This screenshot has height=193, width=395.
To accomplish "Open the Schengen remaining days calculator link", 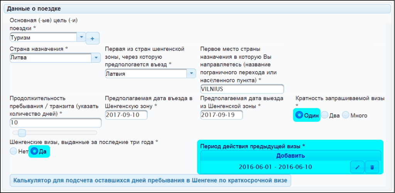I will (150, 180).
